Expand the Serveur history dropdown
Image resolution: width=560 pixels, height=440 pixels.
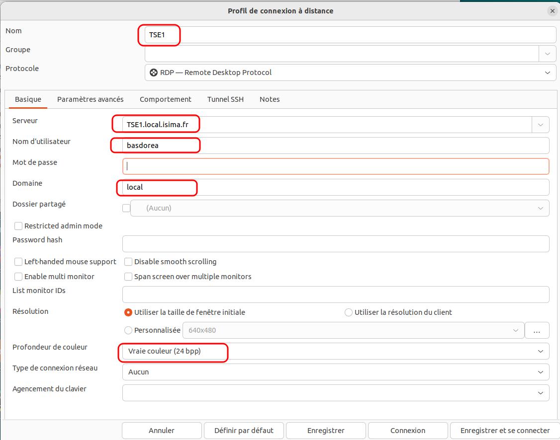[540, 125]
